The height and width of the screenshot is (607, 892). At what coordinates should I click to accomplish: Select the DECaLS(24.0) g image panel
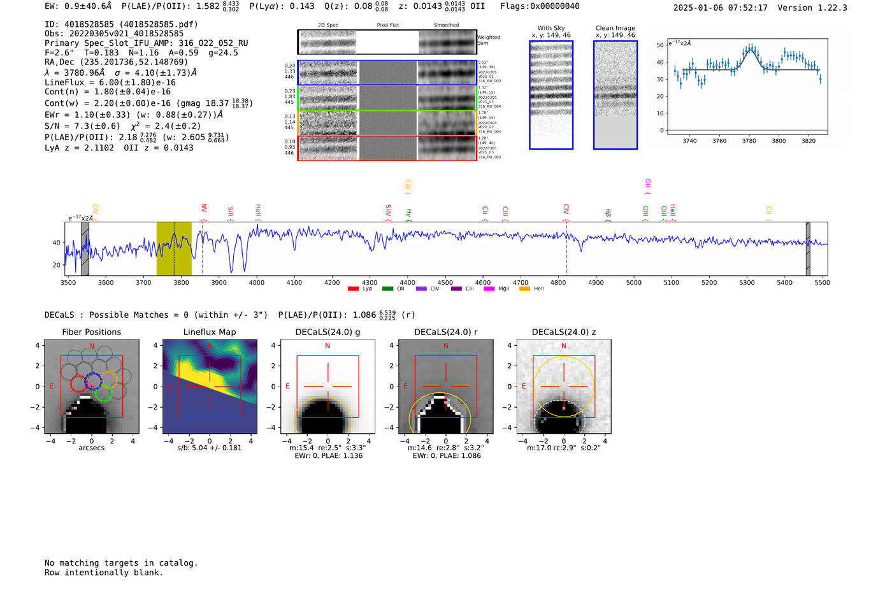tap(327, 387)
